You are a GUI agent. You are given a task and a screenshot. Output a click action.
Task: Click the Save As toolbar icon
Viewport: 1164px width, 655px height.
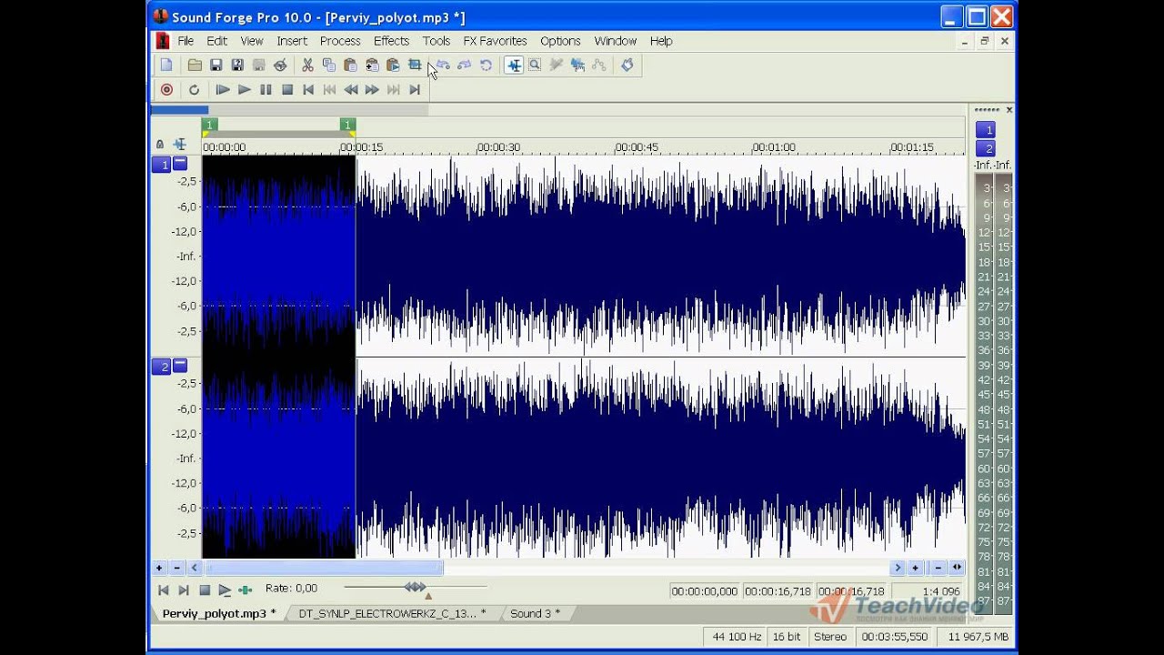[x=237, y=65]
